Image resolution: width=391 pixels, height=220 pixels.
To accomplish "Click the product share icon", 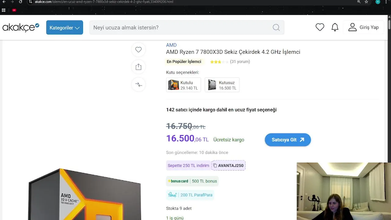I will pos(138,67).
